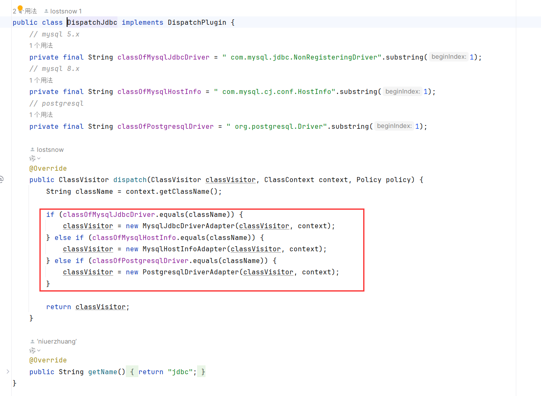The width and height of the screenshot is (541, 396).
Task: Expand the folded closing brace after "jdbc"
Action: pyautogui.click(x=203, y=372)
